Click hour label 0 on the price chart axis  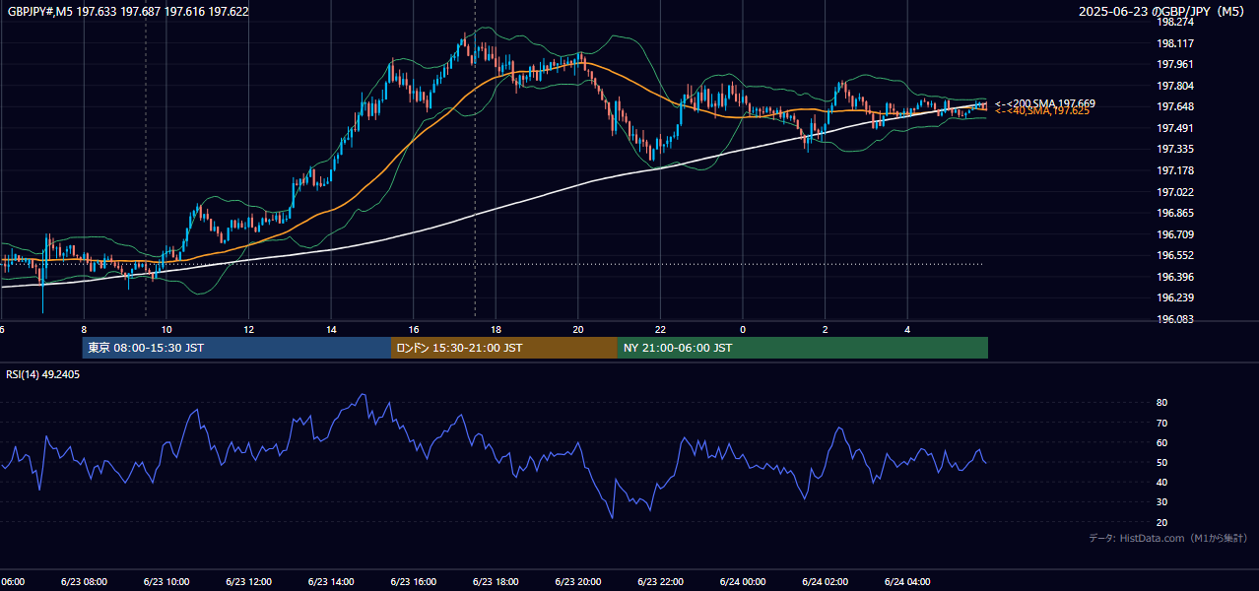click(743, 330)
